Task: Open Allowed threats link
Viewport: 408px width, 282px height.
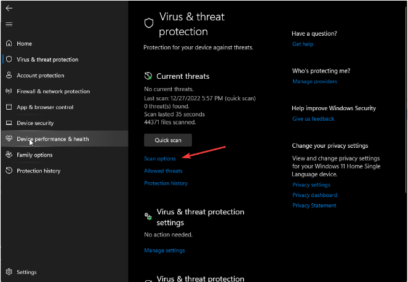Action: [x=163, y=171]
